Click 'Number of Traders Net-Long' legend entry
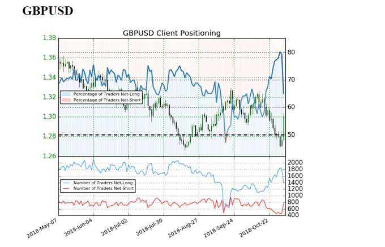385x247 pixels. (x=103, y=183)
